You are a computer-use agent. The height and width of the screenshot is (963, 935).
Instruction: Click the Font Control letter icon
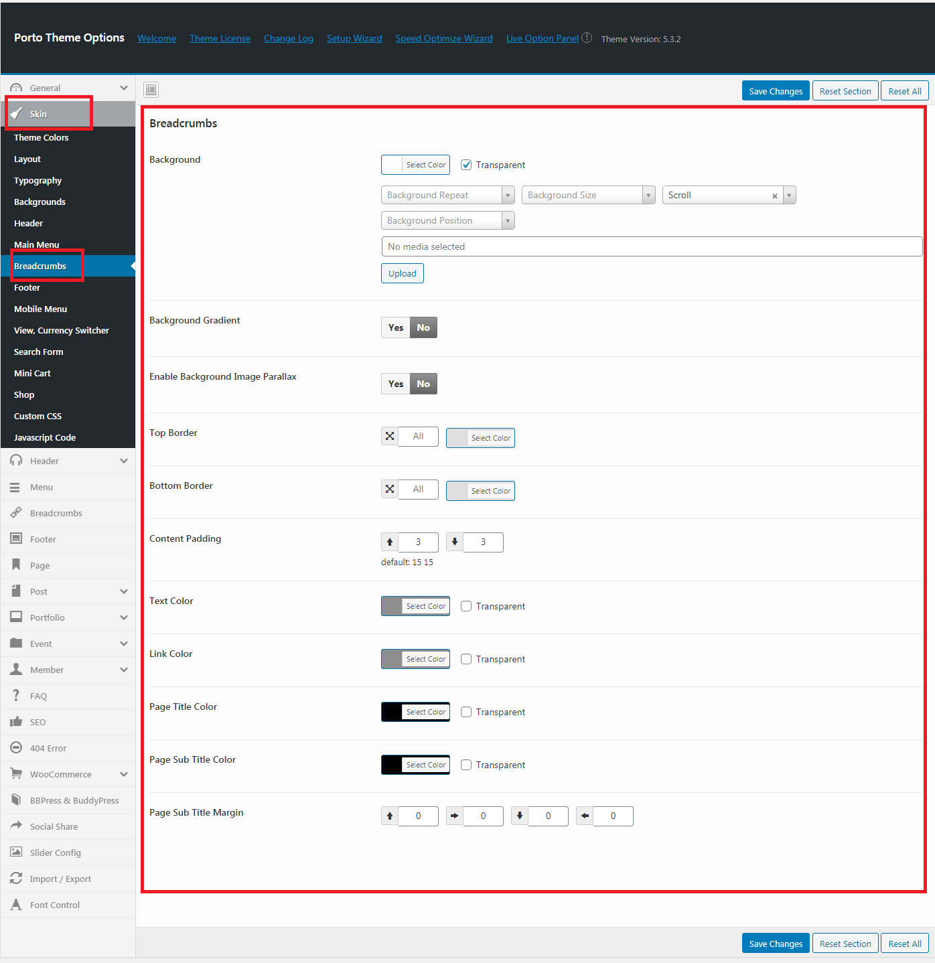coord(16,904)
